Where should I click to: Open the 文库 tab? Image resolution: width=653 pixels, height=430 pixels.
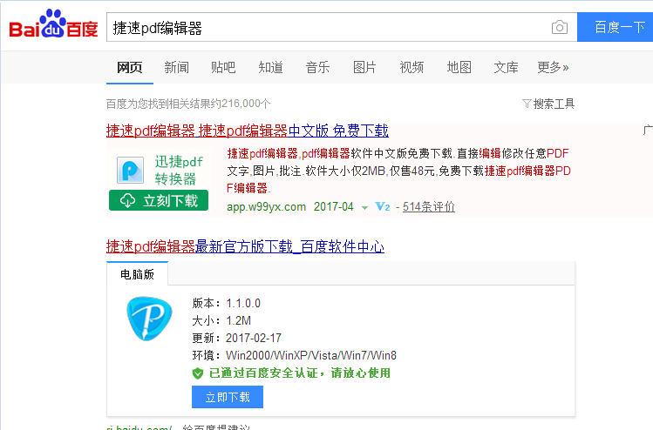506,67
